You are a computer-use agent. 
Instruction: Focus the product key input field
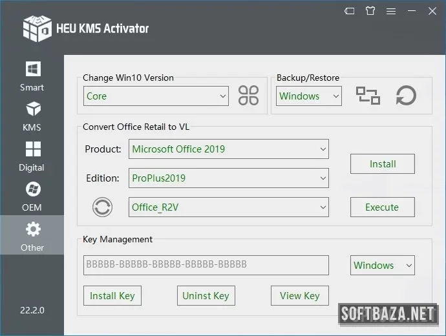206,265
